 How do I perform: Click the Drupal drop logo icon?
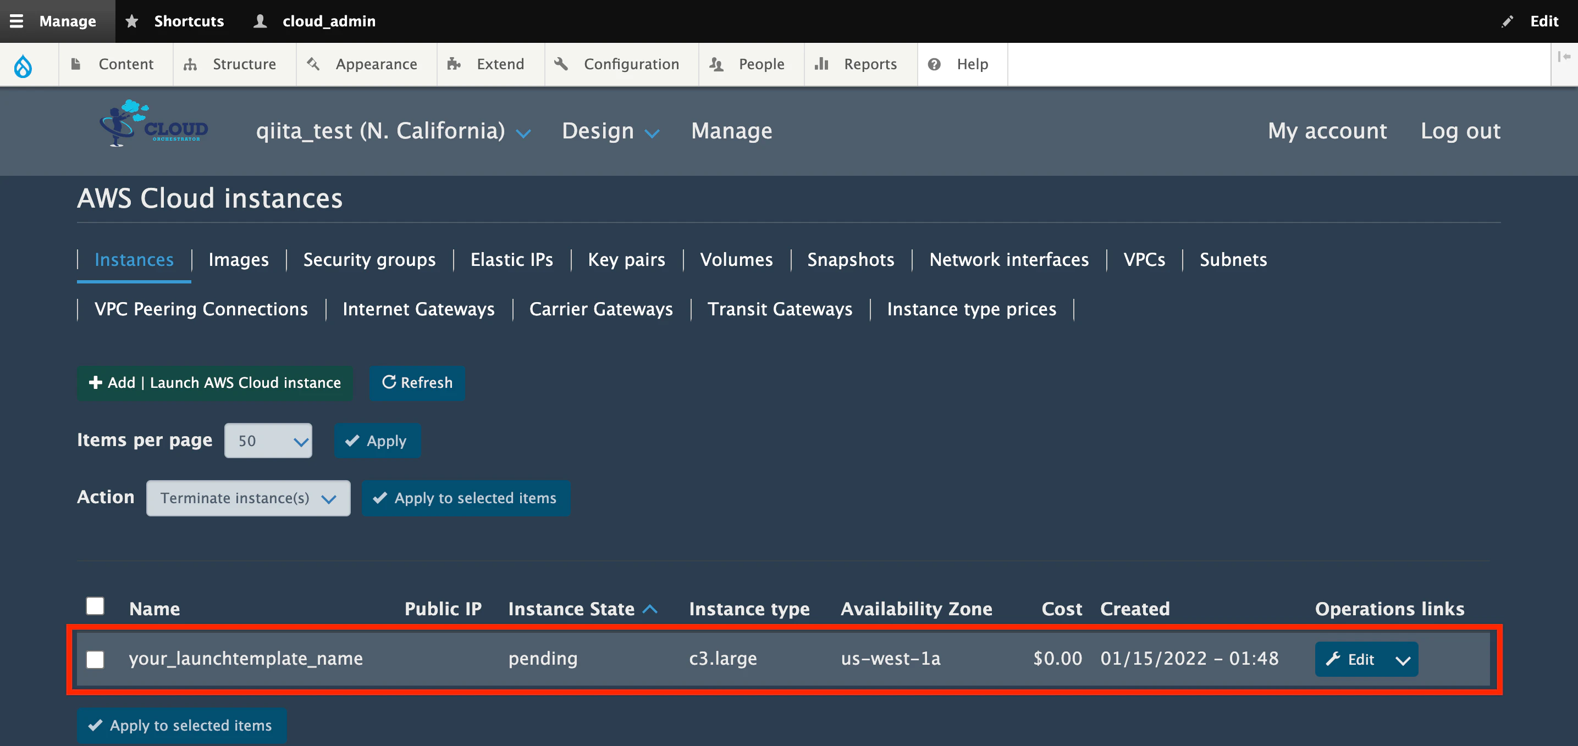click(23, 65)
